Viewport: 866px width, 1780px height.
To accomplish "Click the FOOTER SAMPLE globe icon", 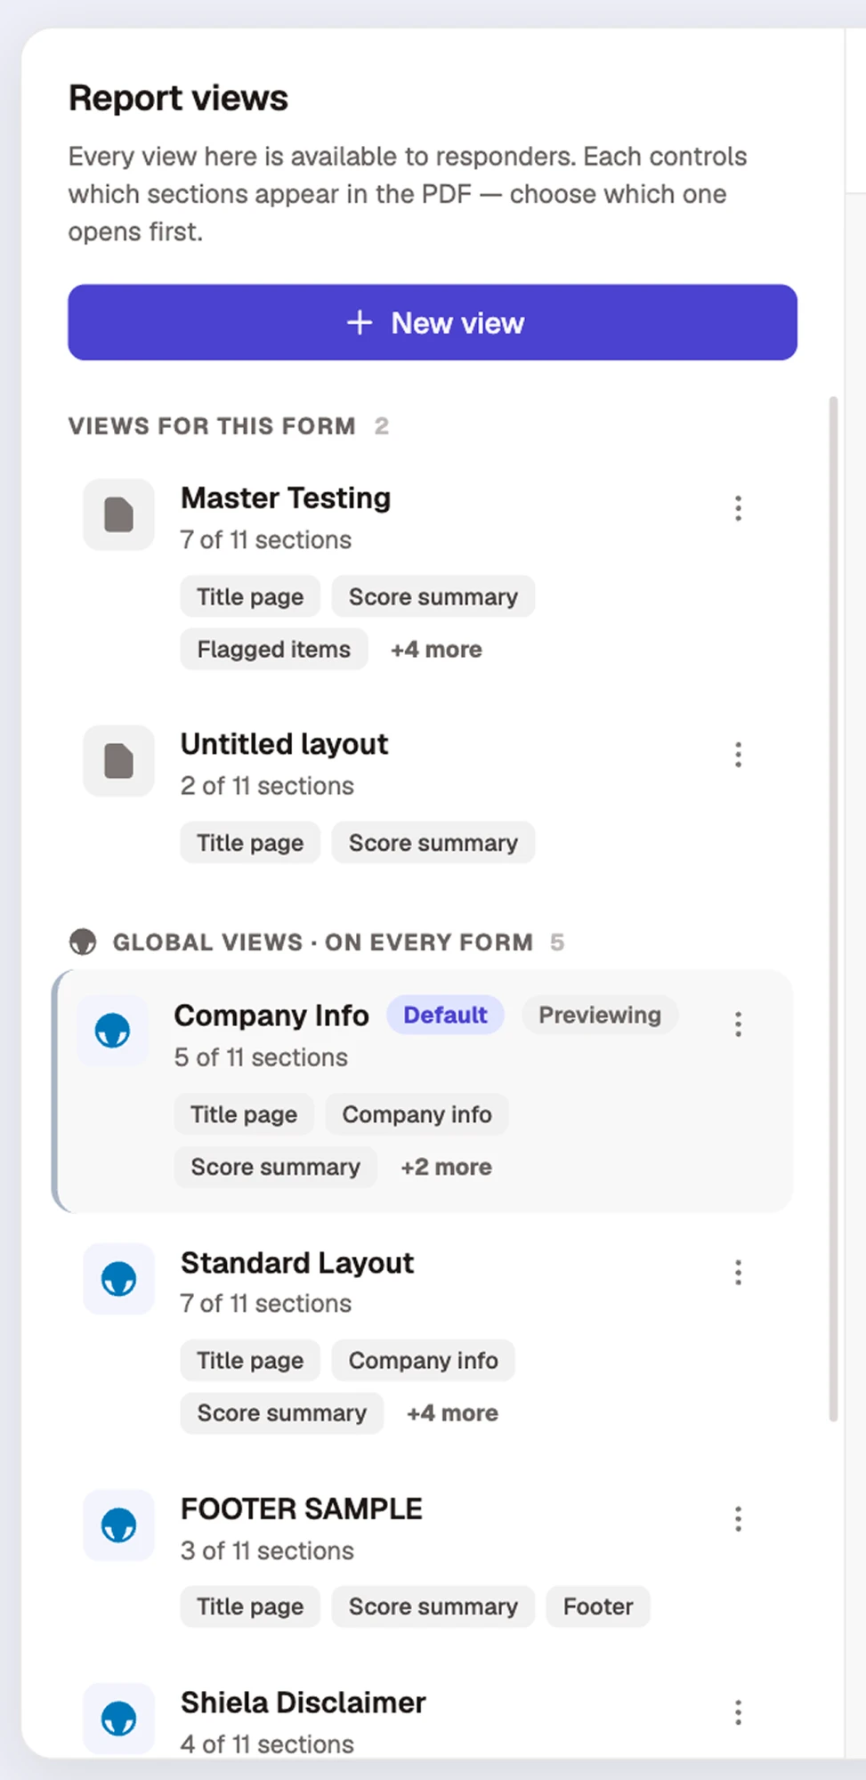I will (119, 1525).
